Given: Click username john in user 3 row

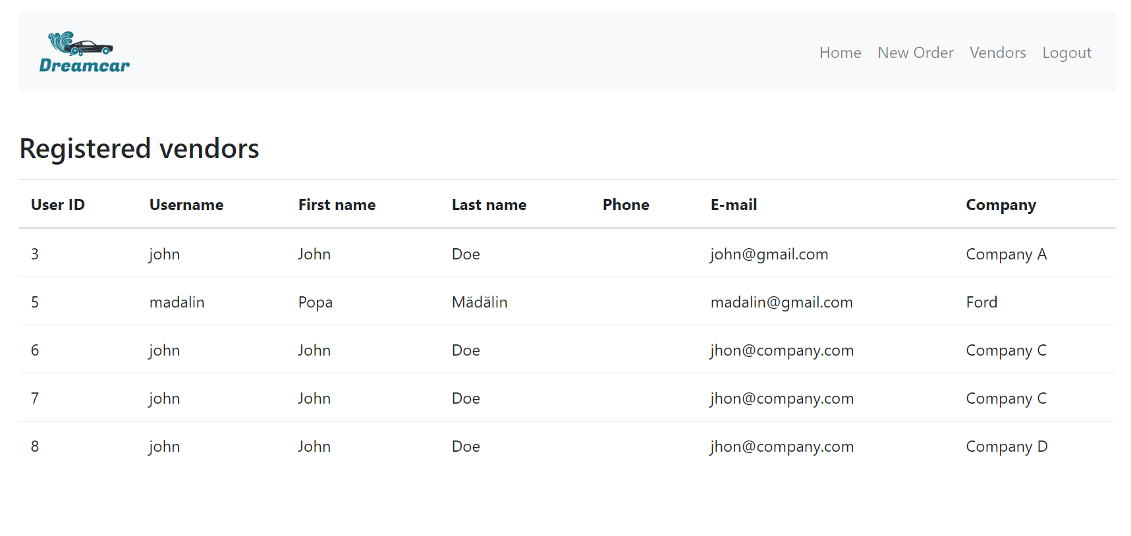Looking at the screenshot, I should [164, 254].
